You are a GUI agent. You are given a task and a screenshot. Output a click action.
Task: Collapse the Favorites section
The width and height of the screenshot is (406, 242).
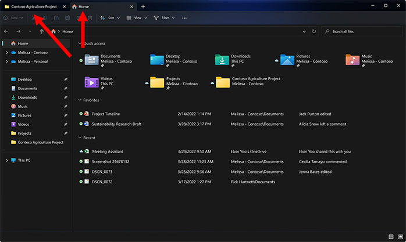[x=80, y=100]
